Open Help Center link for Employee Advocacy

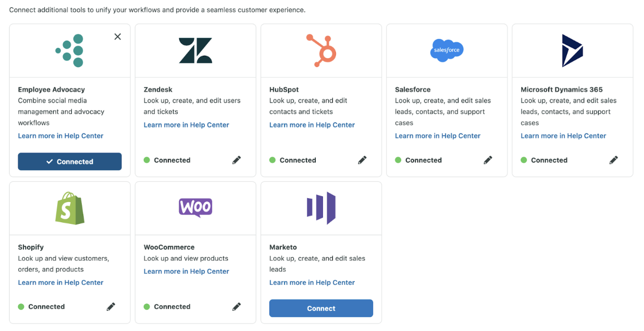click(61, 136)
